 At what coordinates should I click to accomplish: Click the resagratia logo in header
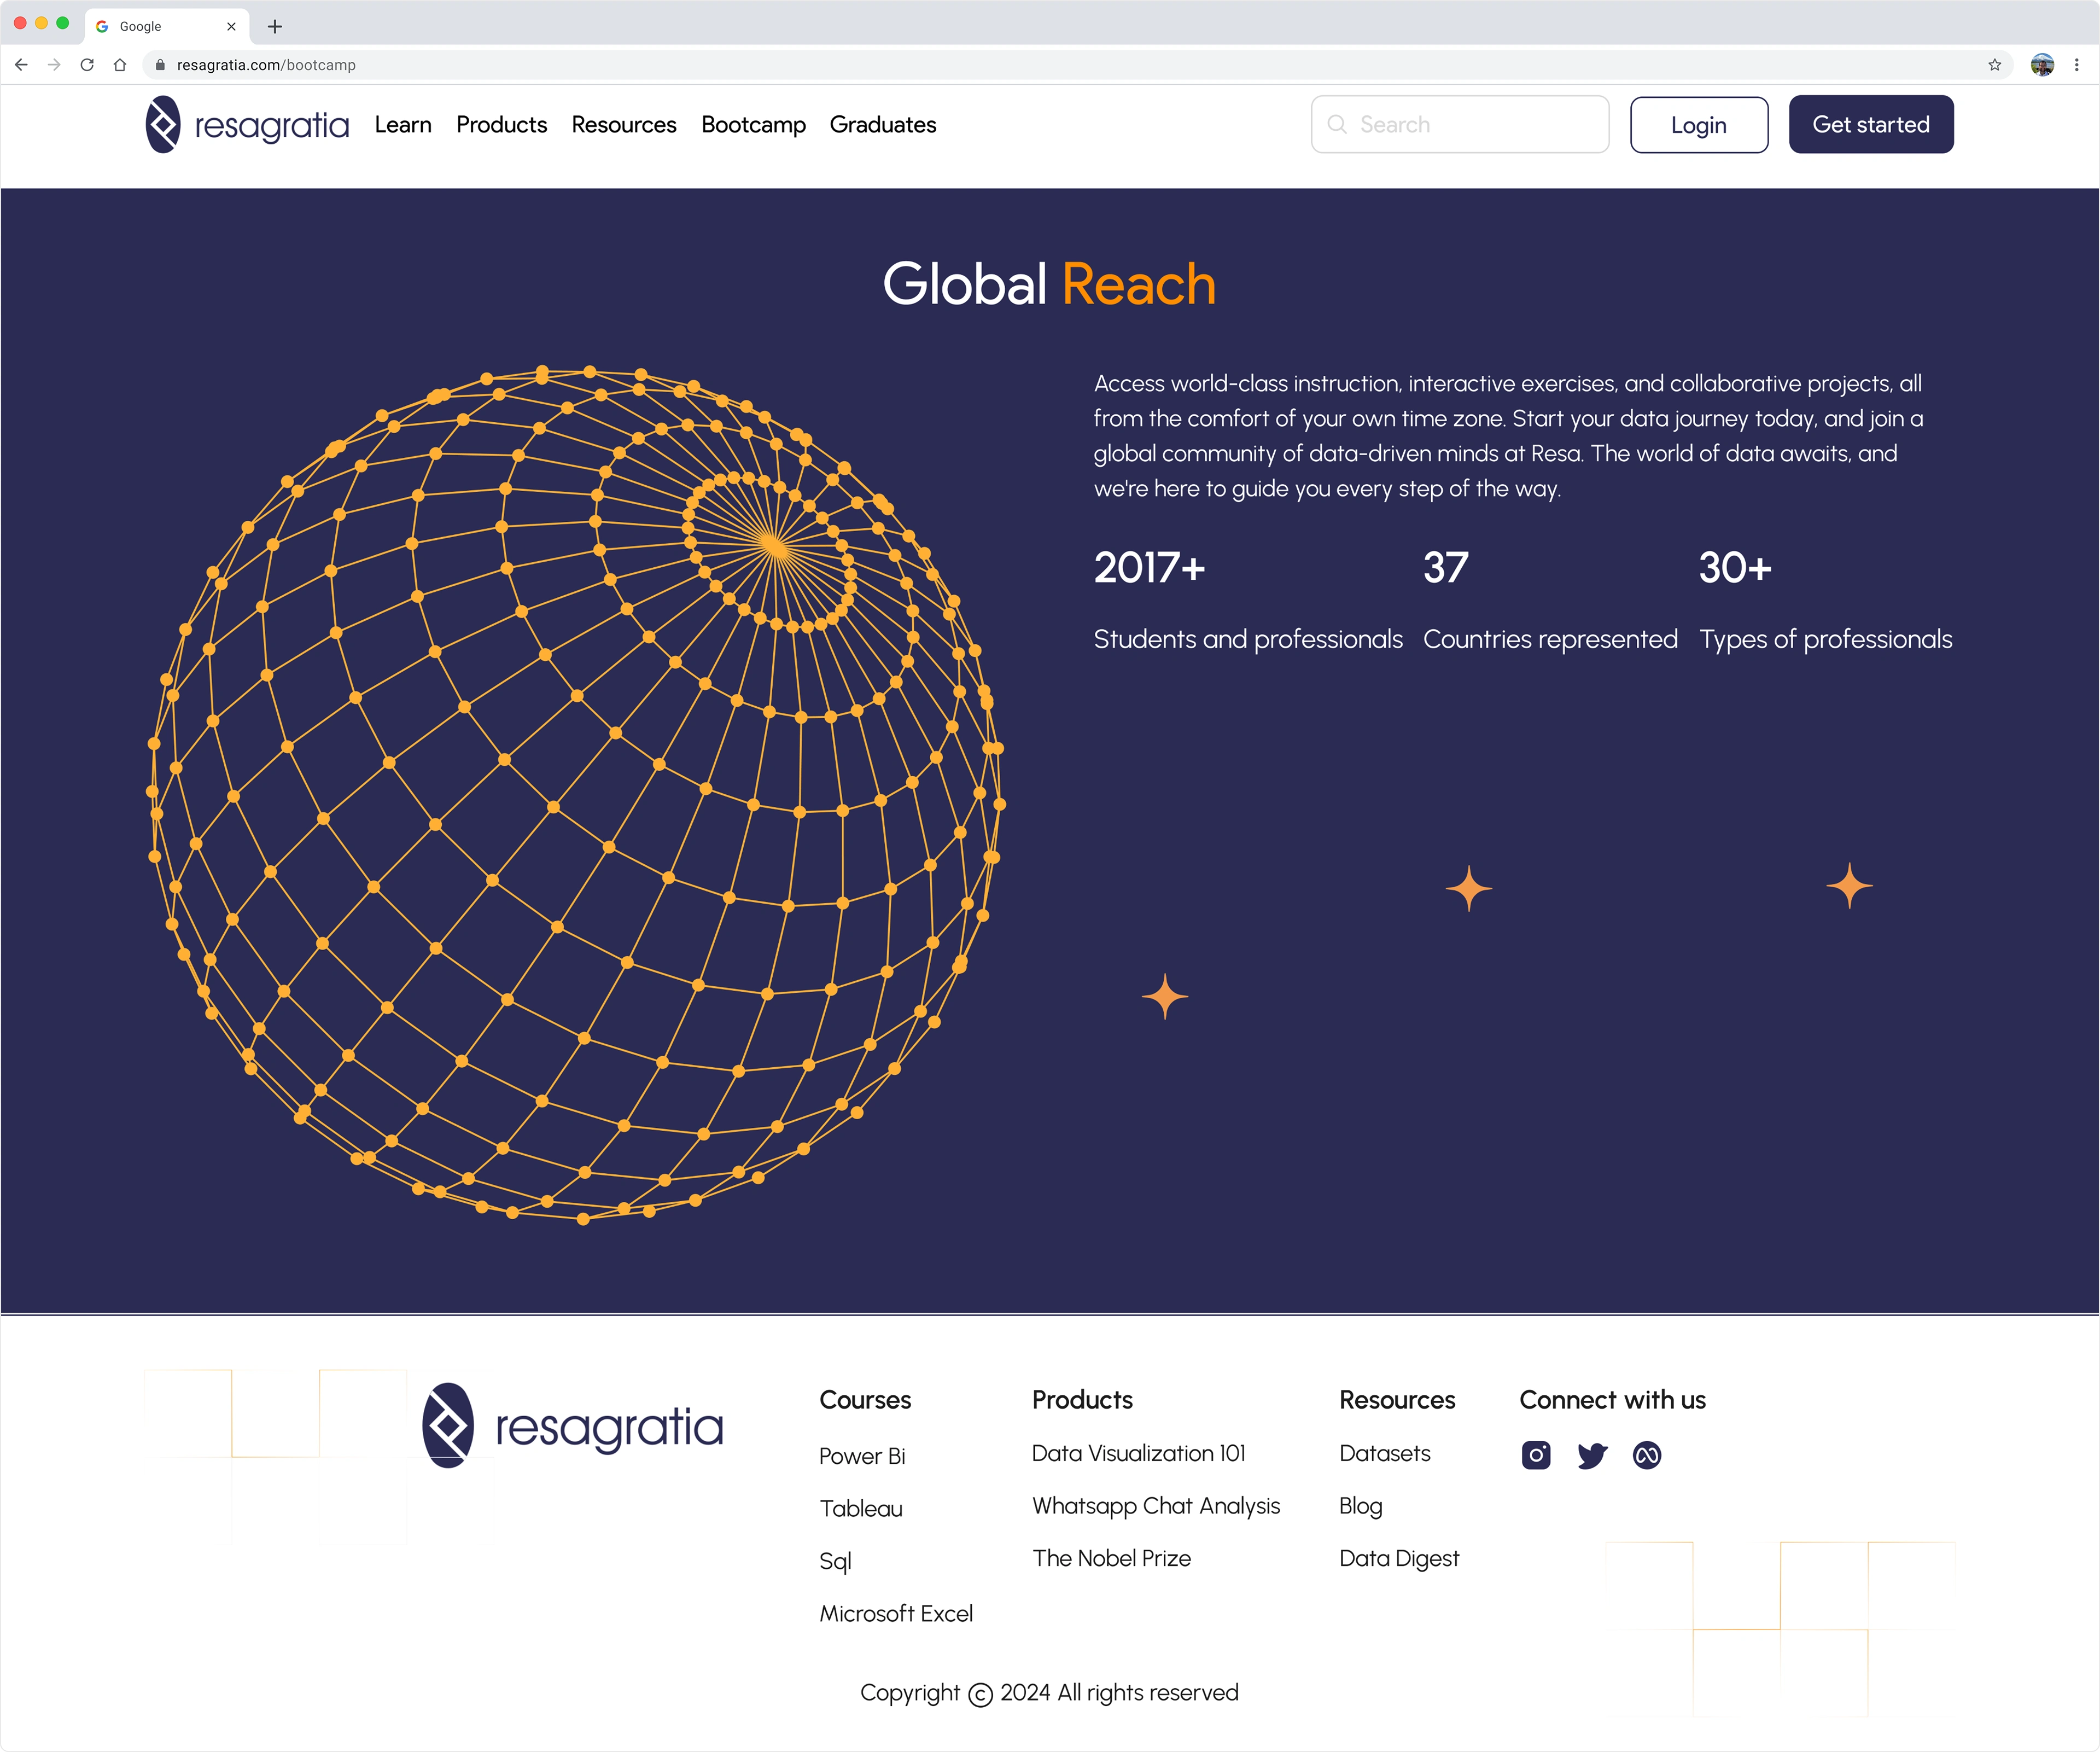(x=247, y=124)
